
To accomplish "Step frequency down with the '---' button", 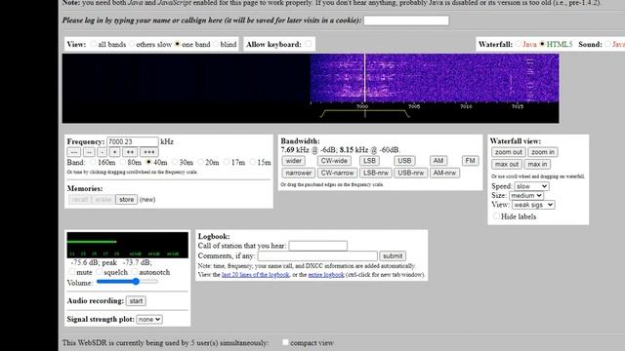I will coord(74,152).
